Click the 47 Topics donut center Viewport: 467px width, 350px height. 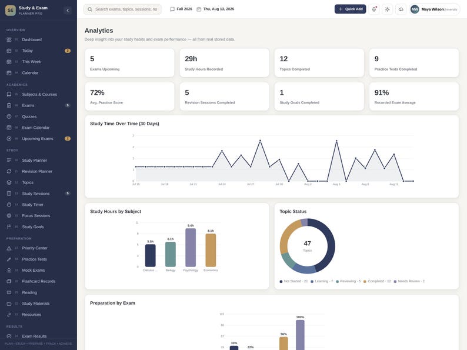pyautogui.click(x=308, y=246)
